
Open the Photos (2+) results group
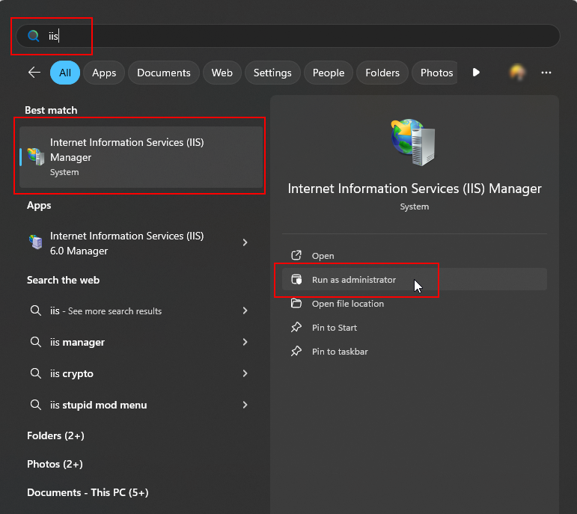(55, 464)
